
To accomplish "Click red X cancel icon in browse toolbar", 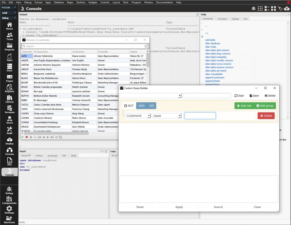I will 27,137.
